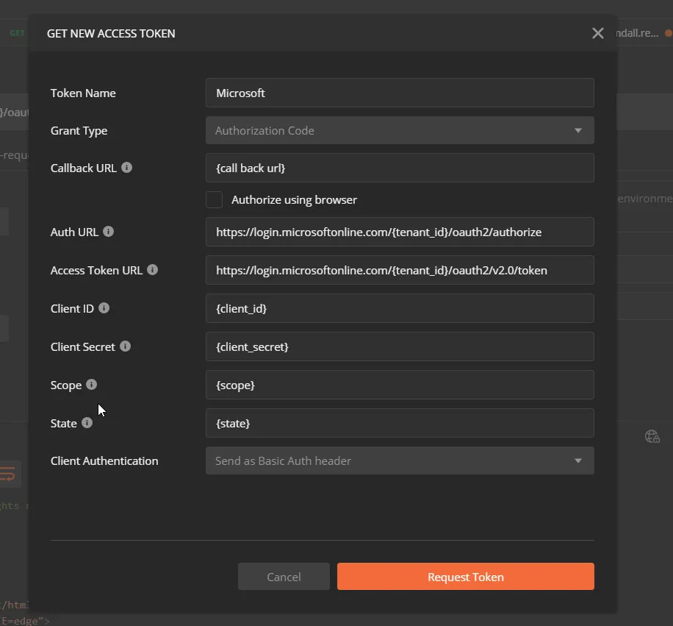Enable Authorize using browser checkbox
This screenshot has width=673, height=626.
pyautogui.click(x=215, y=200)
